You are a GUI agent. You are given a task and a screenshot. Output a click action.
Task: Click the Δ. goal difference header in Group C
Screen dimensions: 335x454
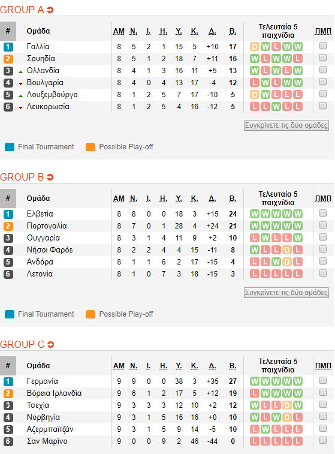[212, 366]
